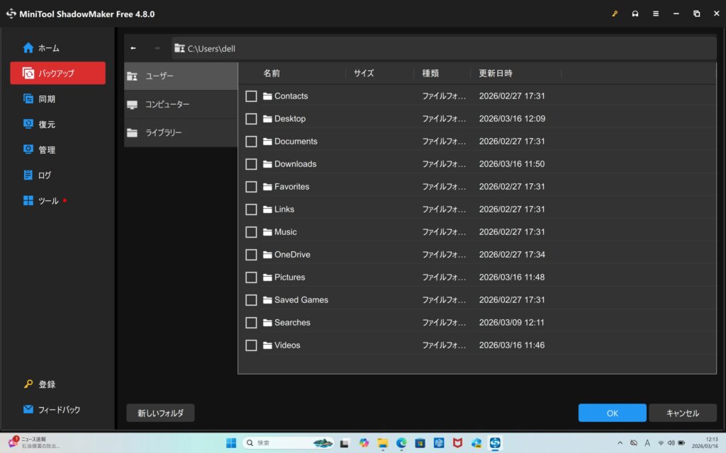The width and height of the screenshot is (726, 453).
Task: Check the Desktop folder checkbox
Action: [x=251, y=119]
